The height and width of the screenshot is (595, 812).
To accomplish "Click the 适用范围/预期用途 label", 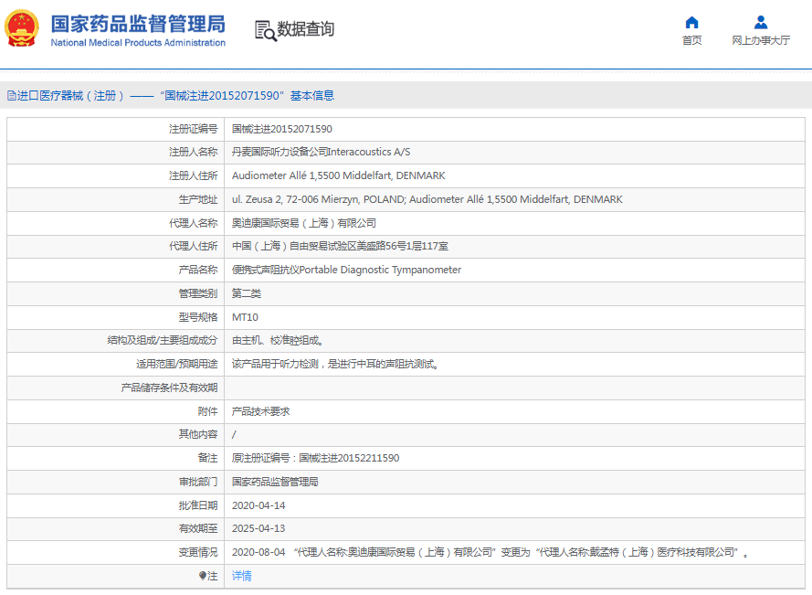I will click(177, 365).
